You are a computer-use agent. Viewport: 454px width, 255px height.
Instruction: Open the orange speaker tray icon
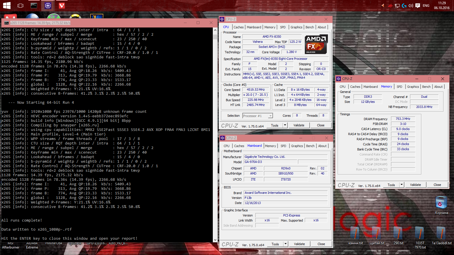[383, 5]
